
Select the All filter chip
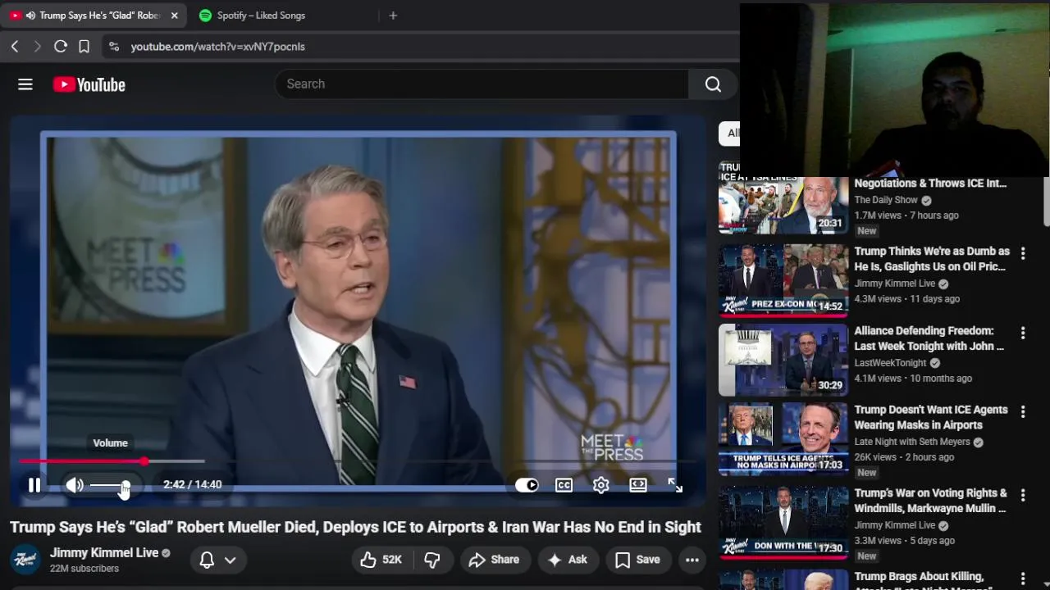pos(730,133)
